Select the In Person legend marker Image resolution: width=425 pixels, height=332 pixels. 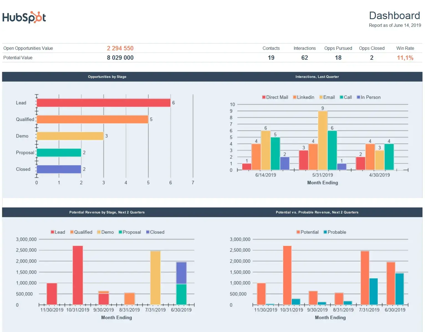359,97
